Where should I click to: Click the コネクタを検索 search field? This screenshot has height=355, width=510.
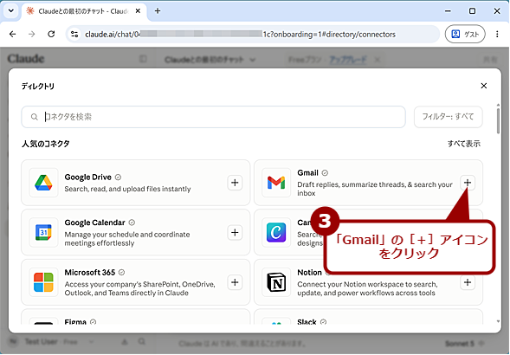[213, 117]
